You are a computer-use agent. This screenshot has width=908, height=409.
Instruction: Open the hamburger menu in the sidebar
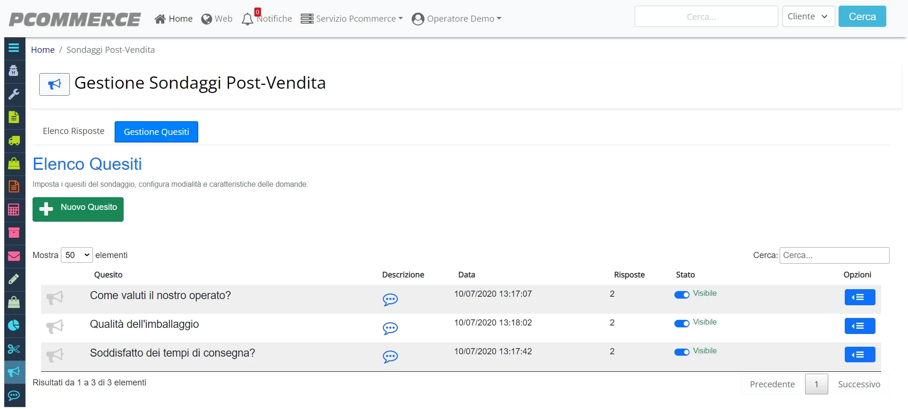[x=14, y=48]
